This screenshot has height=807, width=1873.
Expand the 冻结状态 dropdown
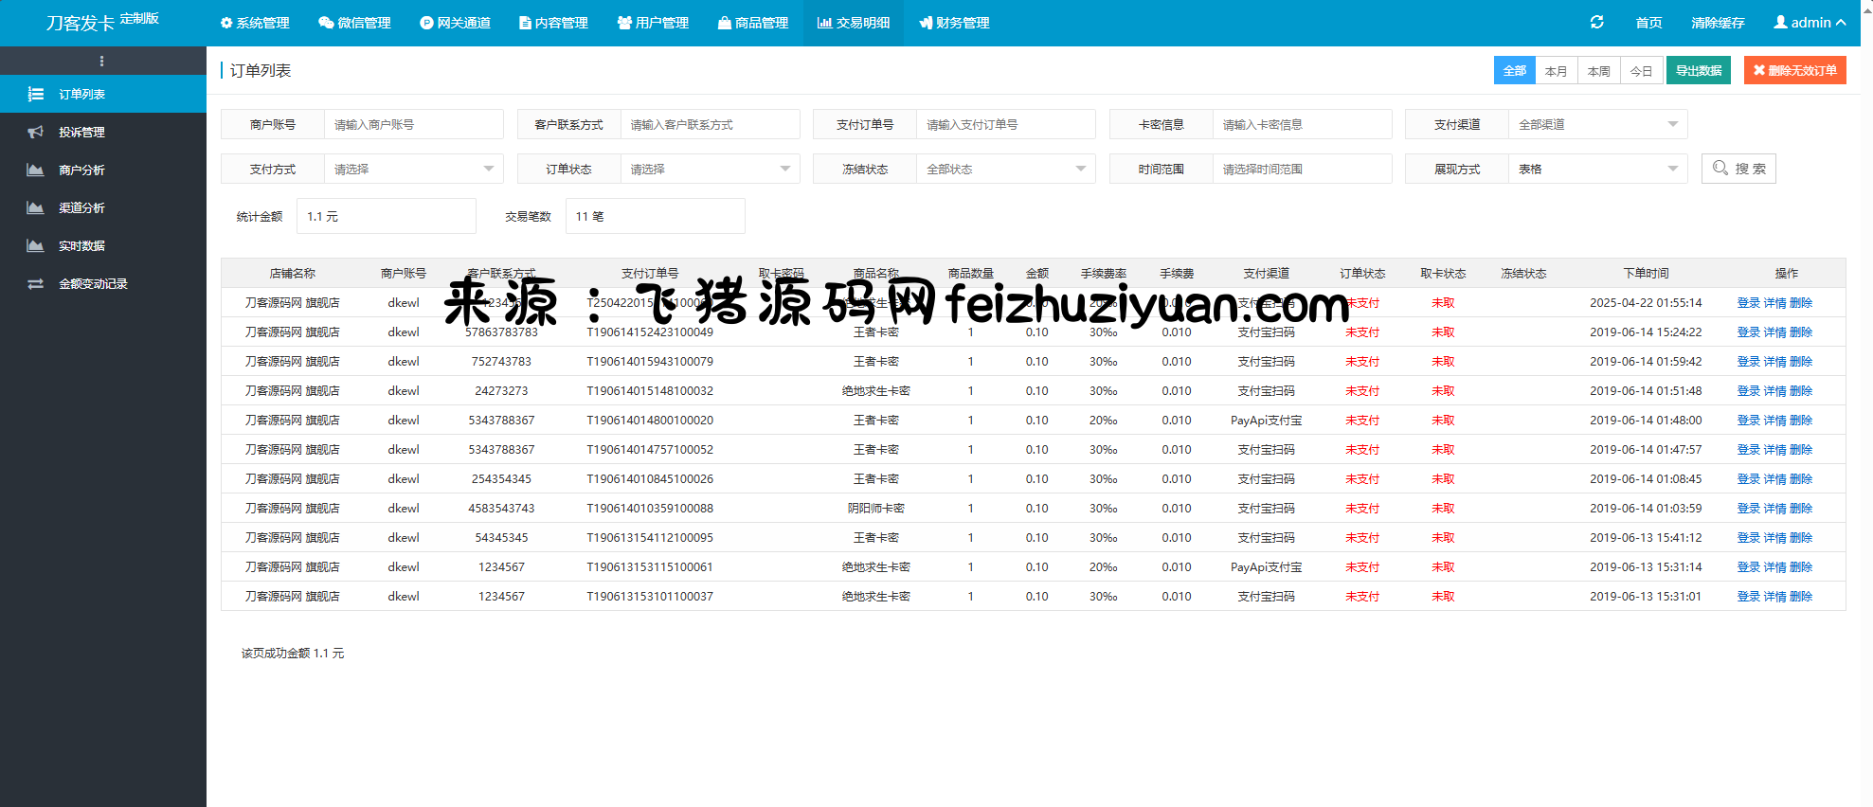[x=1005, y=169]
